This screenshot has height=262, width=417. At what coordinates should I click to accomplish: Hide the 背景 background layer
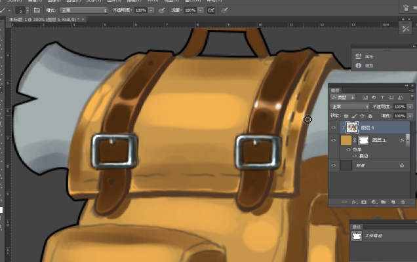tap(334, 165)
